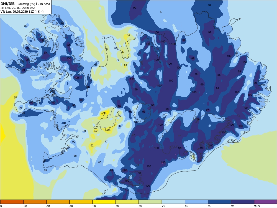Click the humidity value 55 on the map

coord(125,65)
